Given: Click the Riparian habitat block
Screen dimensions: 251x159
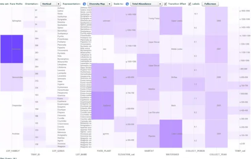Looking at the screenshot, I should point(148,136).
